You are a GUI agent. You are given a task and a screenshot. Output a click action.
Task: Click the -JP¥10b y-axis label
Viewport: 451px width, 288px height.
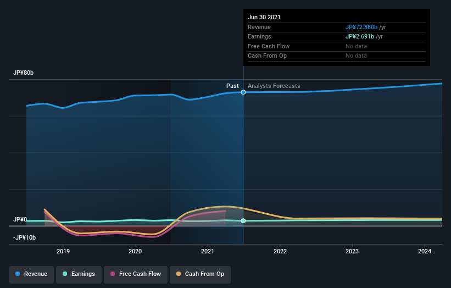coord(25,237)
